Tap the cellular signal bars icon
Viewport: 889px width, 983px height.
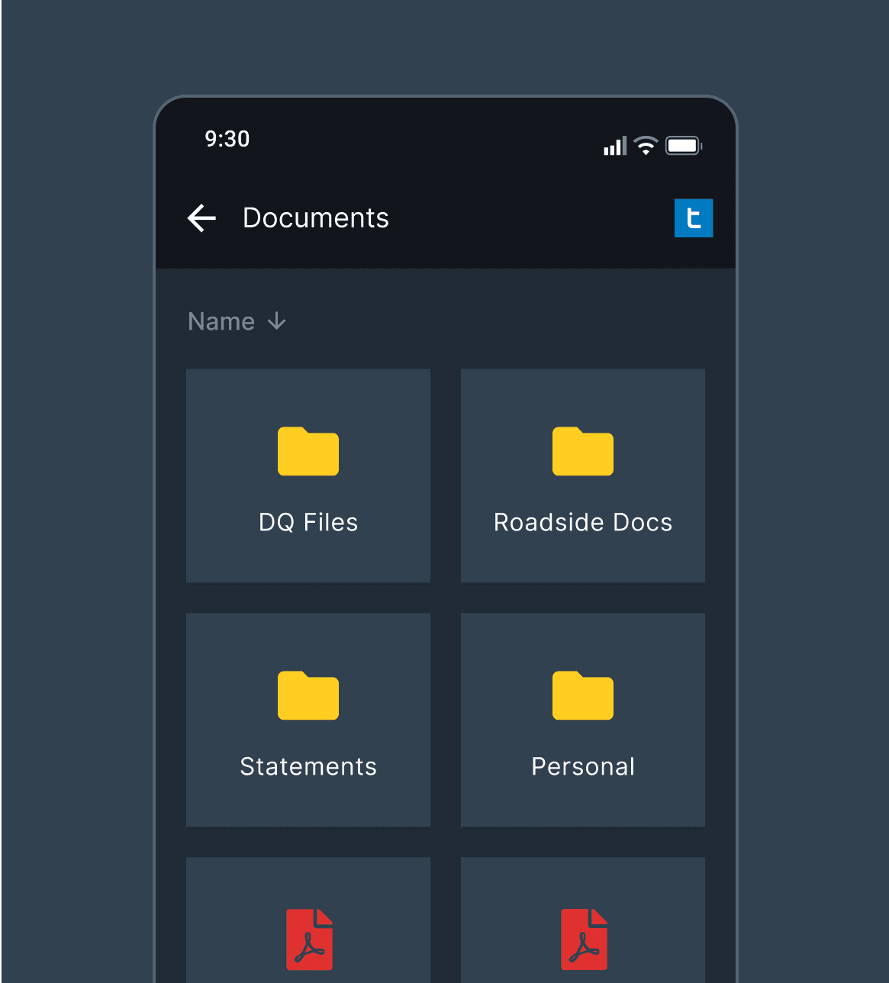click(x=614, y=145)
